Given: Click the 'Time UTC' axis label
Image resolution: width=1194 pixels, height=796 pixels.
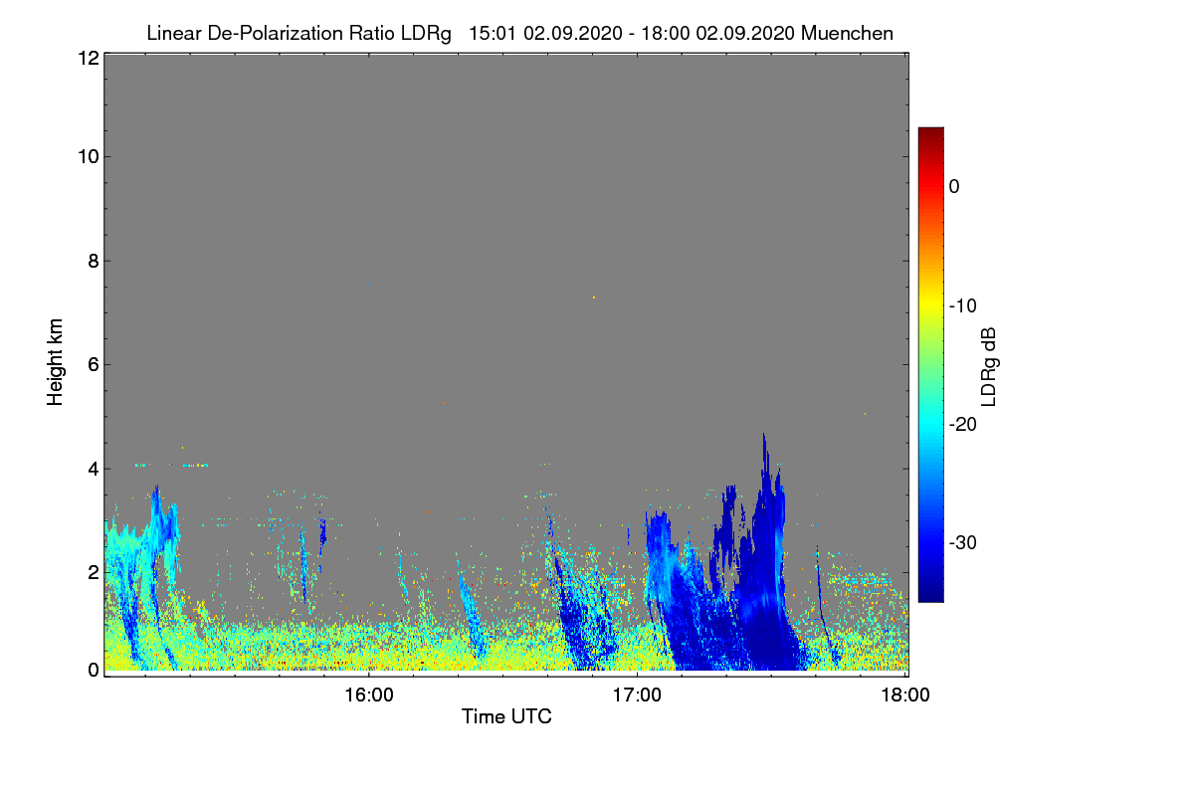Looking at the screenshot, I should 506,716.
